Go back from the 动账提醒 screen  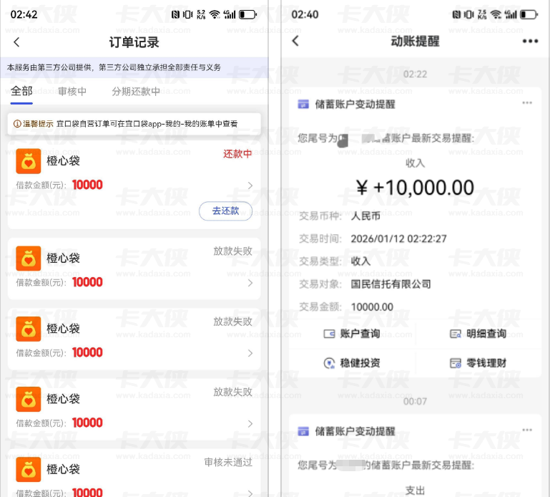click(295, 41)
